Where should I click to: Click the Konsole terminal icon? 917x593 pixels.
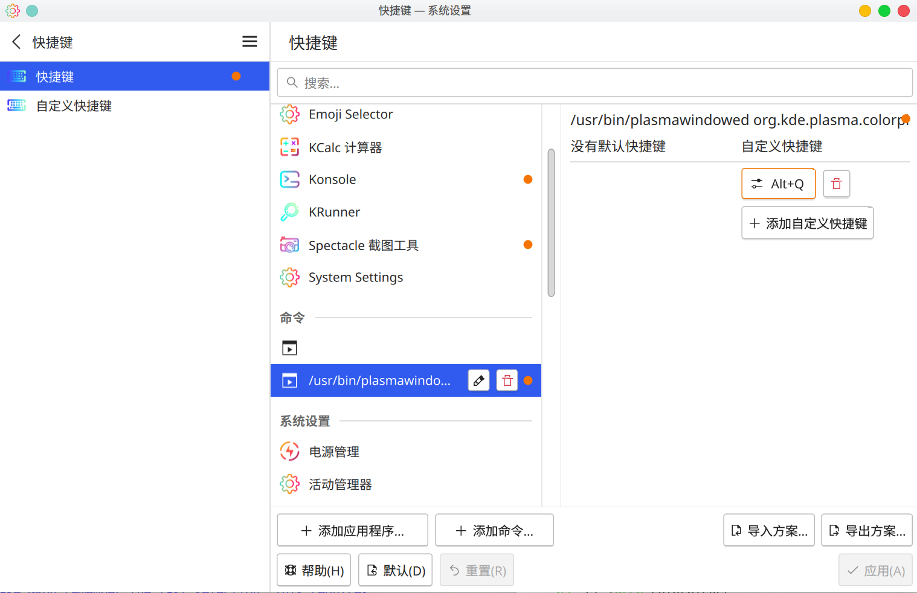[289, 179]
